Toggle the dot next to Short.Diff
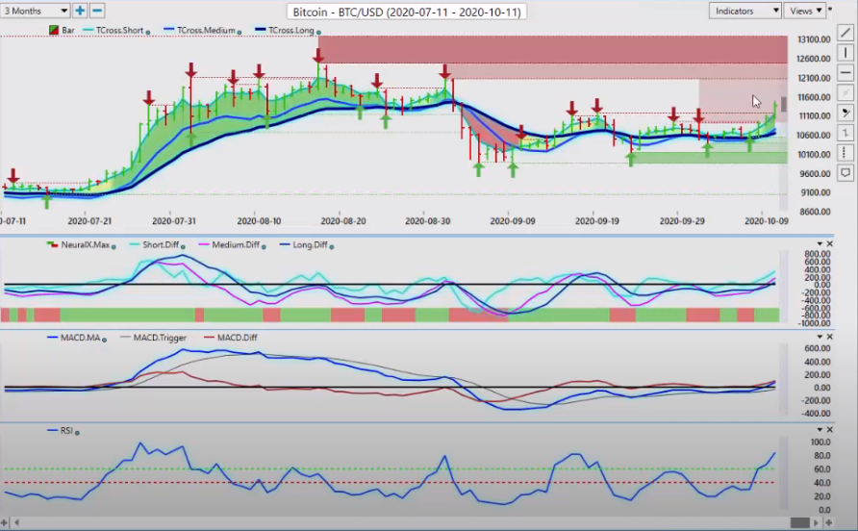 (183, 247)
